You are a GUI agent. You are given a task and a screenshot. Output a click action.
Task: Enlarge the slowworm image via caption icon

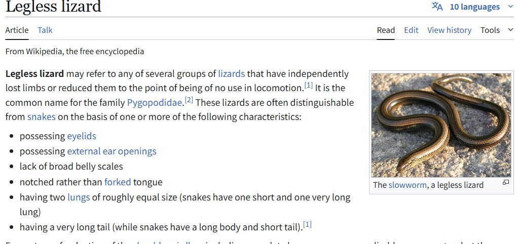505,182
